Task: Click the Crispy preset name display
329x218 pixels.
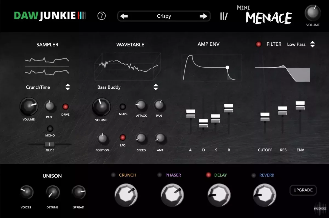Action: (x=164, y=16)
